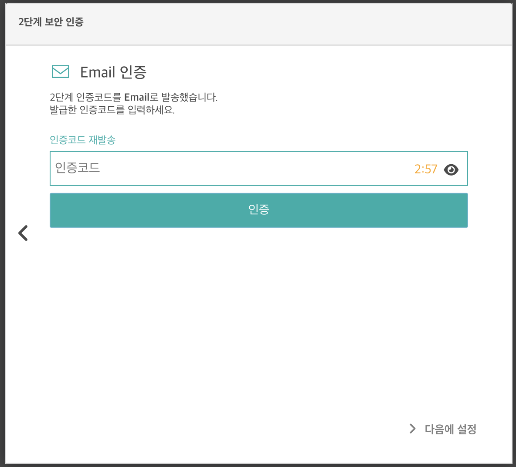Click the 2단계 보안 인증 dialog title
Viewport: 516px width, 467px height.
[51, 22]
